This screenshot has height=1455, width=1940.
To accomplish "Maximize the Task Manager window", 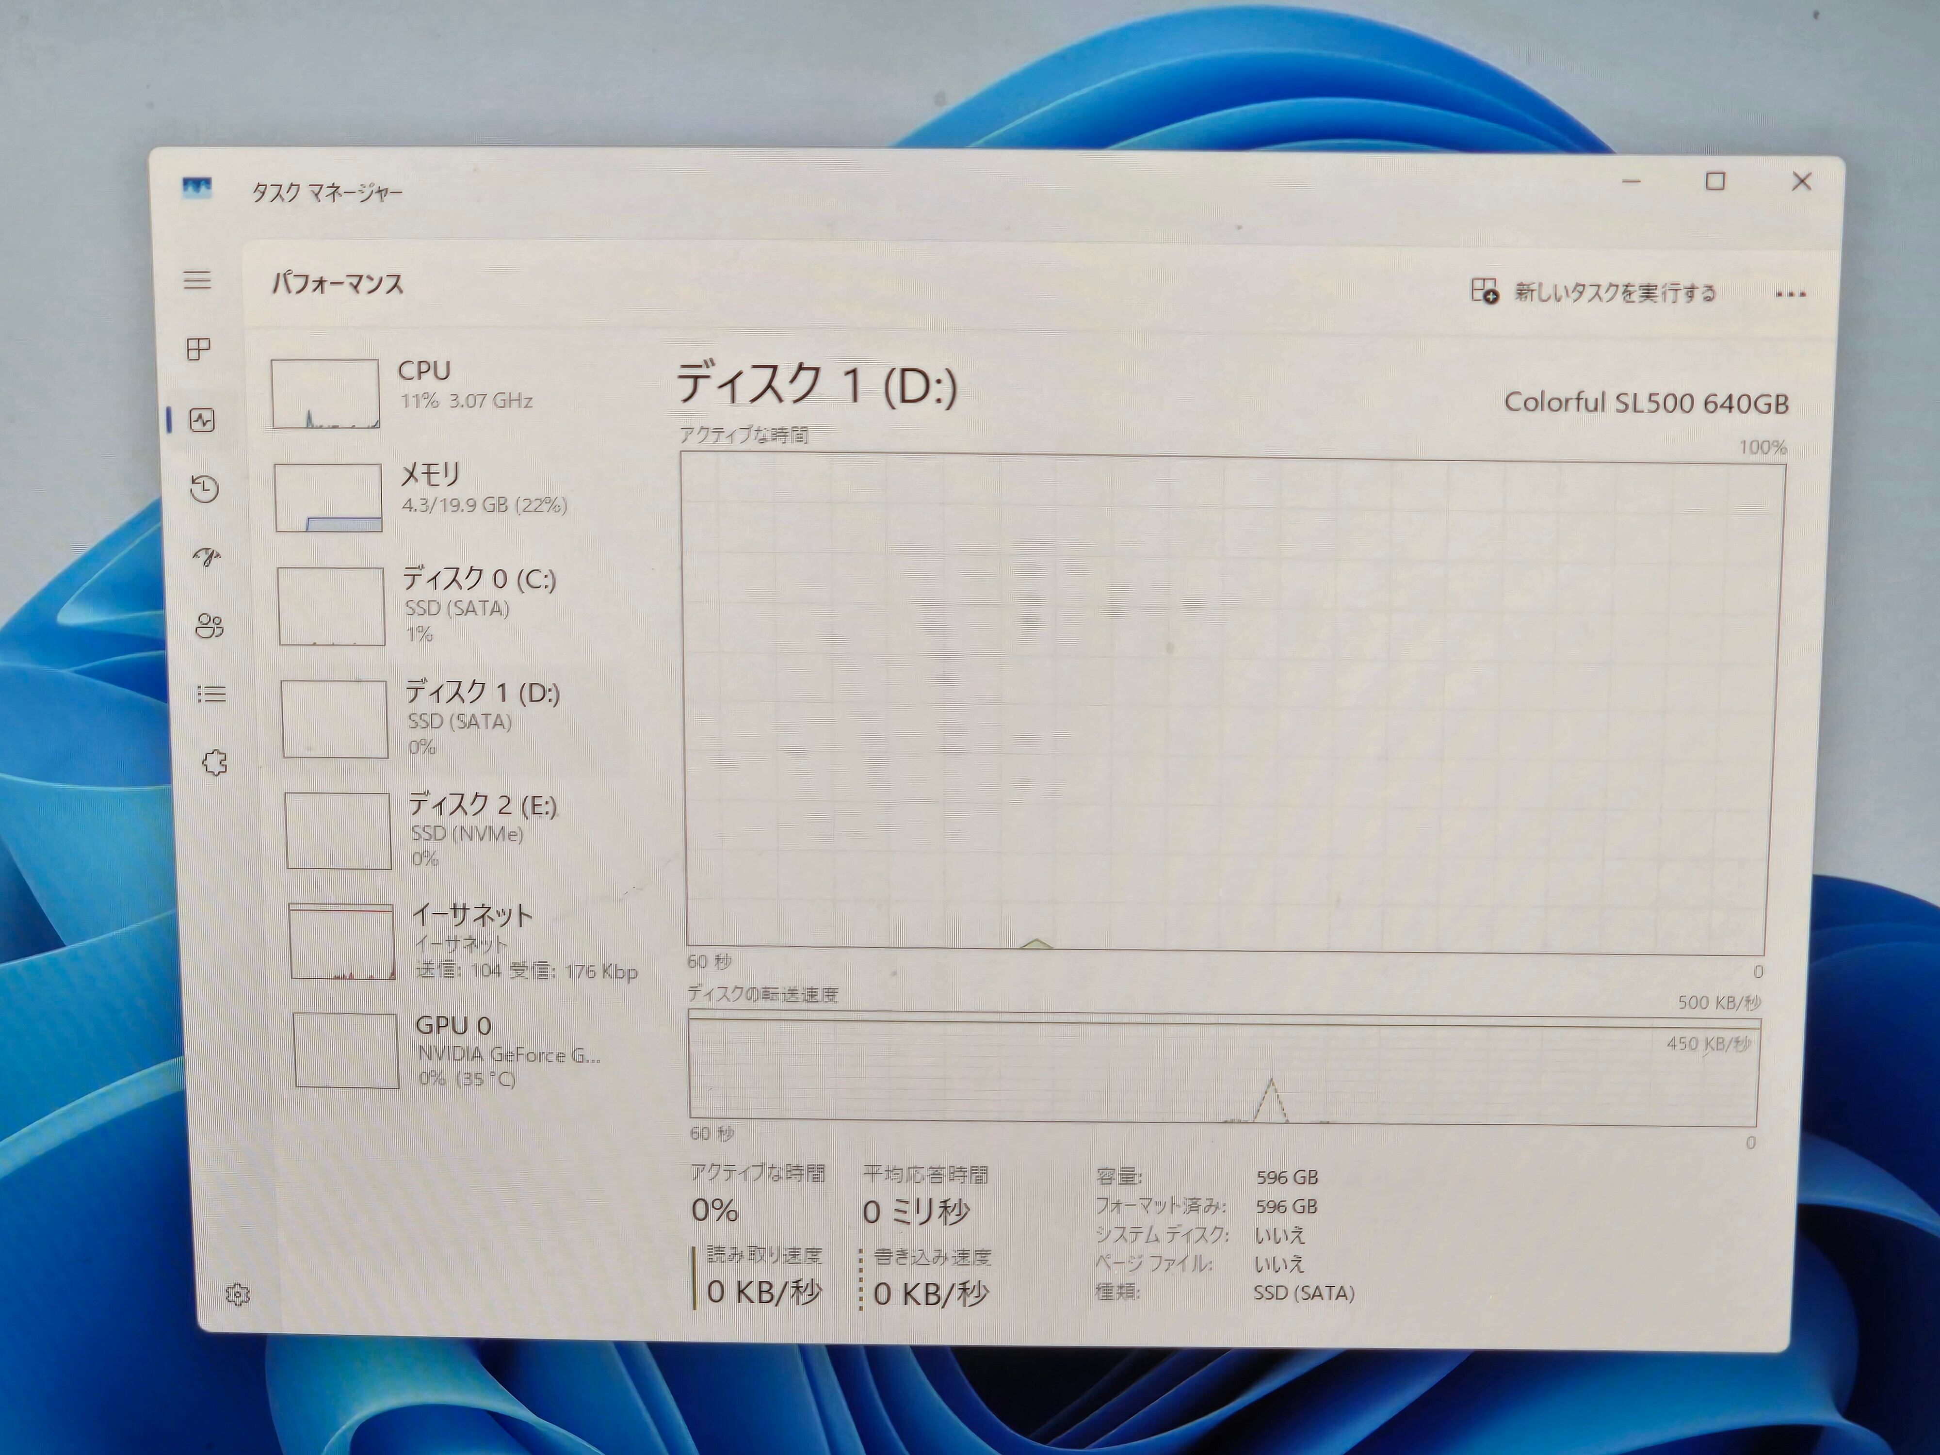I will point(1715,181).
